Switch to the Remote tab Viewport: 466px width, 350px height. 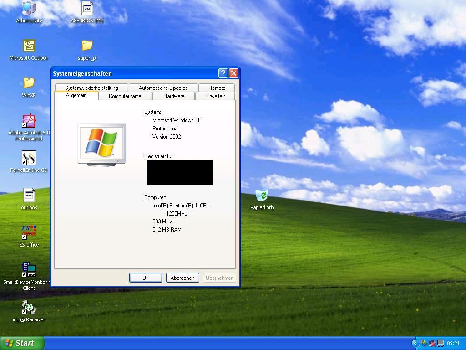[x=217, y=88]
